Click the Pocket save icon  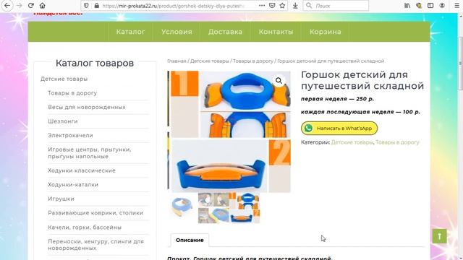(x=272, y=6)
